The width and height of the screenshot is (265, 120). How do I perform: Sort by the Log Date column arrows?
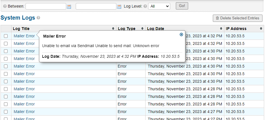click(221, 29)
